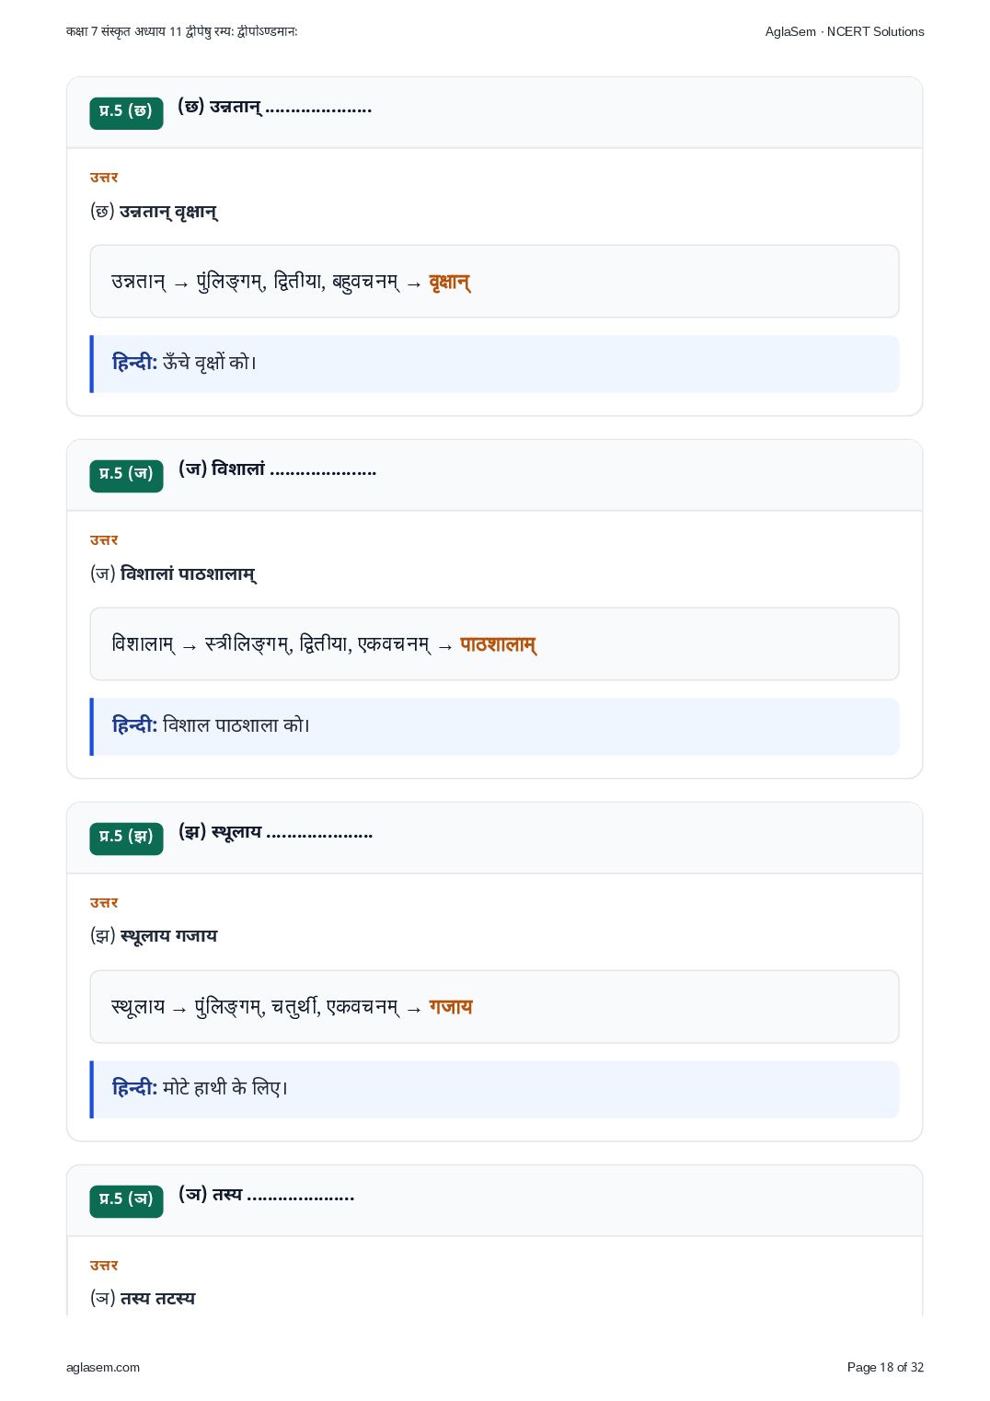Click the green प्र.5 (ज) question badge
The height and width of the screenshot is (1401, 990).
(x=126, y=475)
